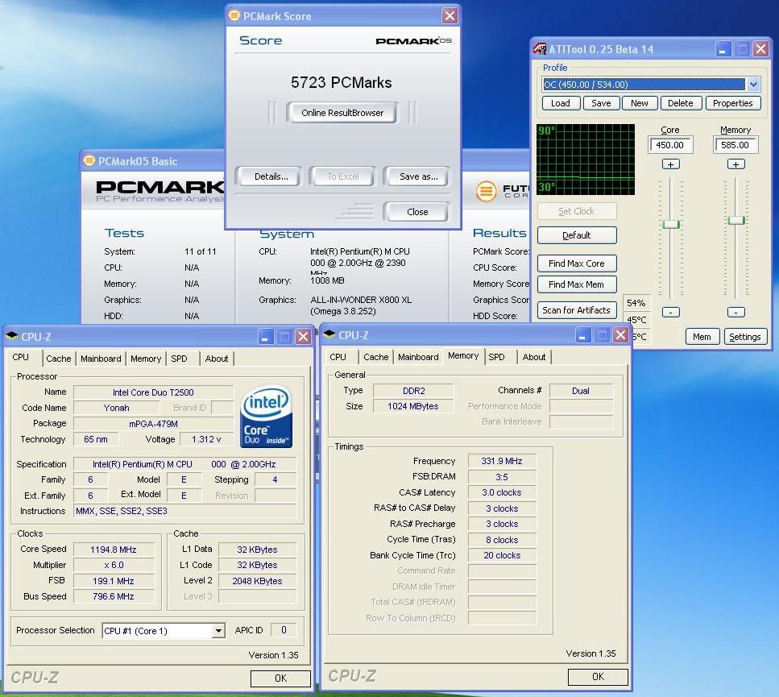Click PCMark05 Basic title bar orange icon
Image resolution: width=779 pixels, height=697 pixels.
tap(89, 160)
